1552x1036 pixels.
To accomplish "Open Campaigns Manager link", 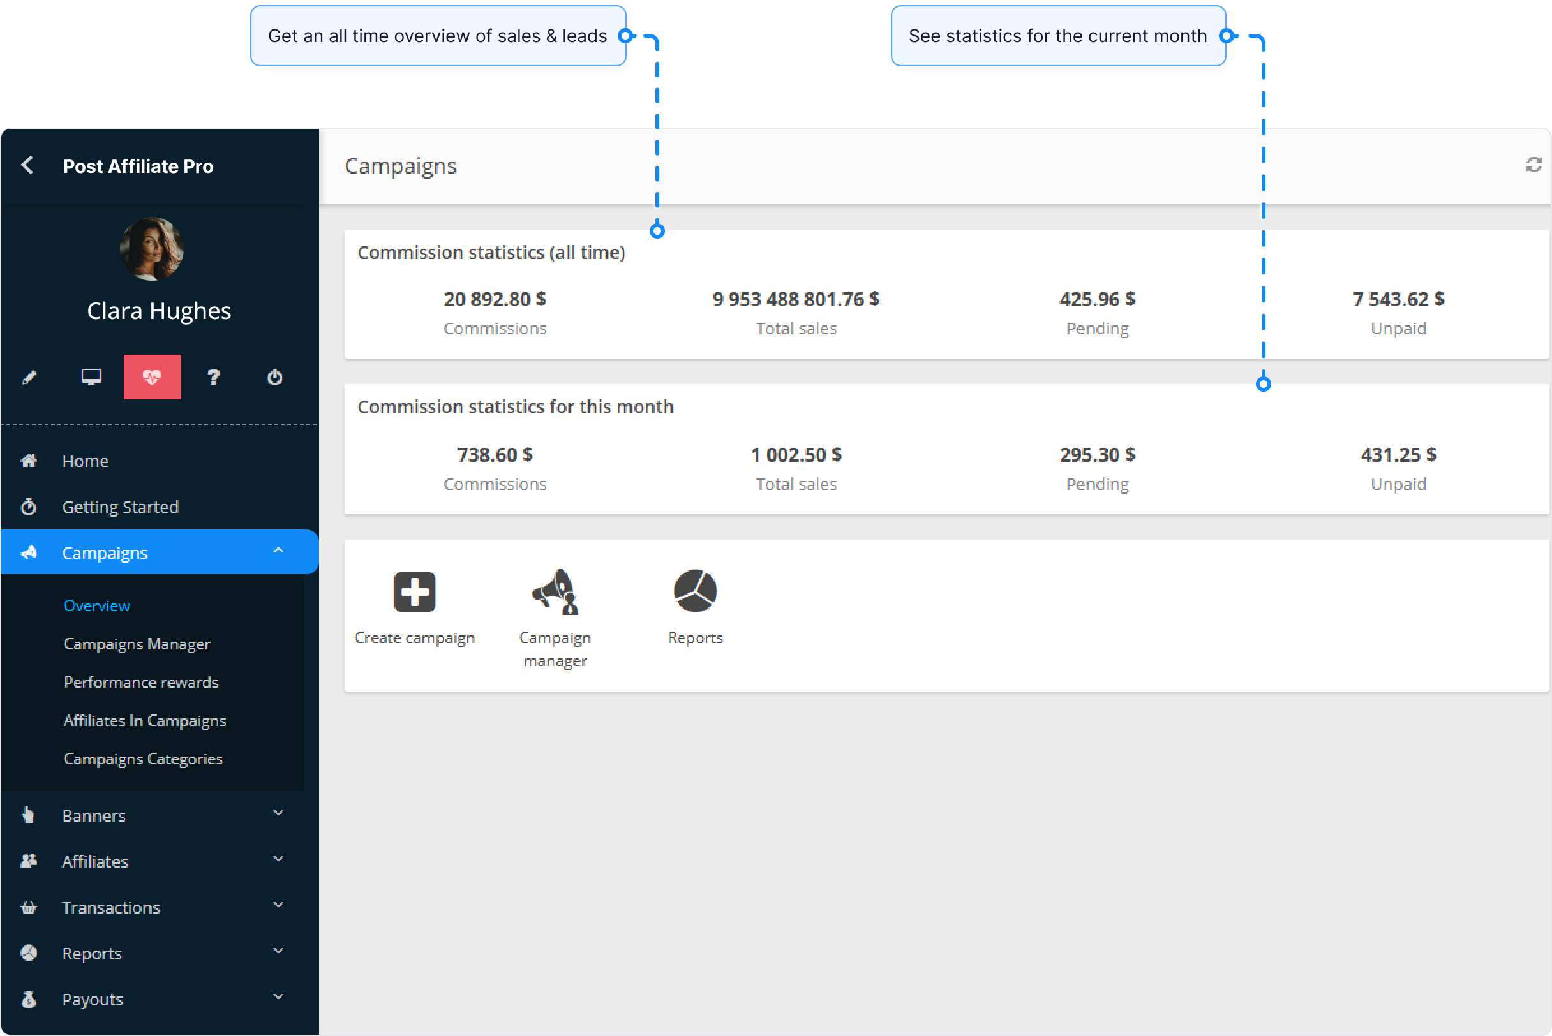I will pos(137,644).
